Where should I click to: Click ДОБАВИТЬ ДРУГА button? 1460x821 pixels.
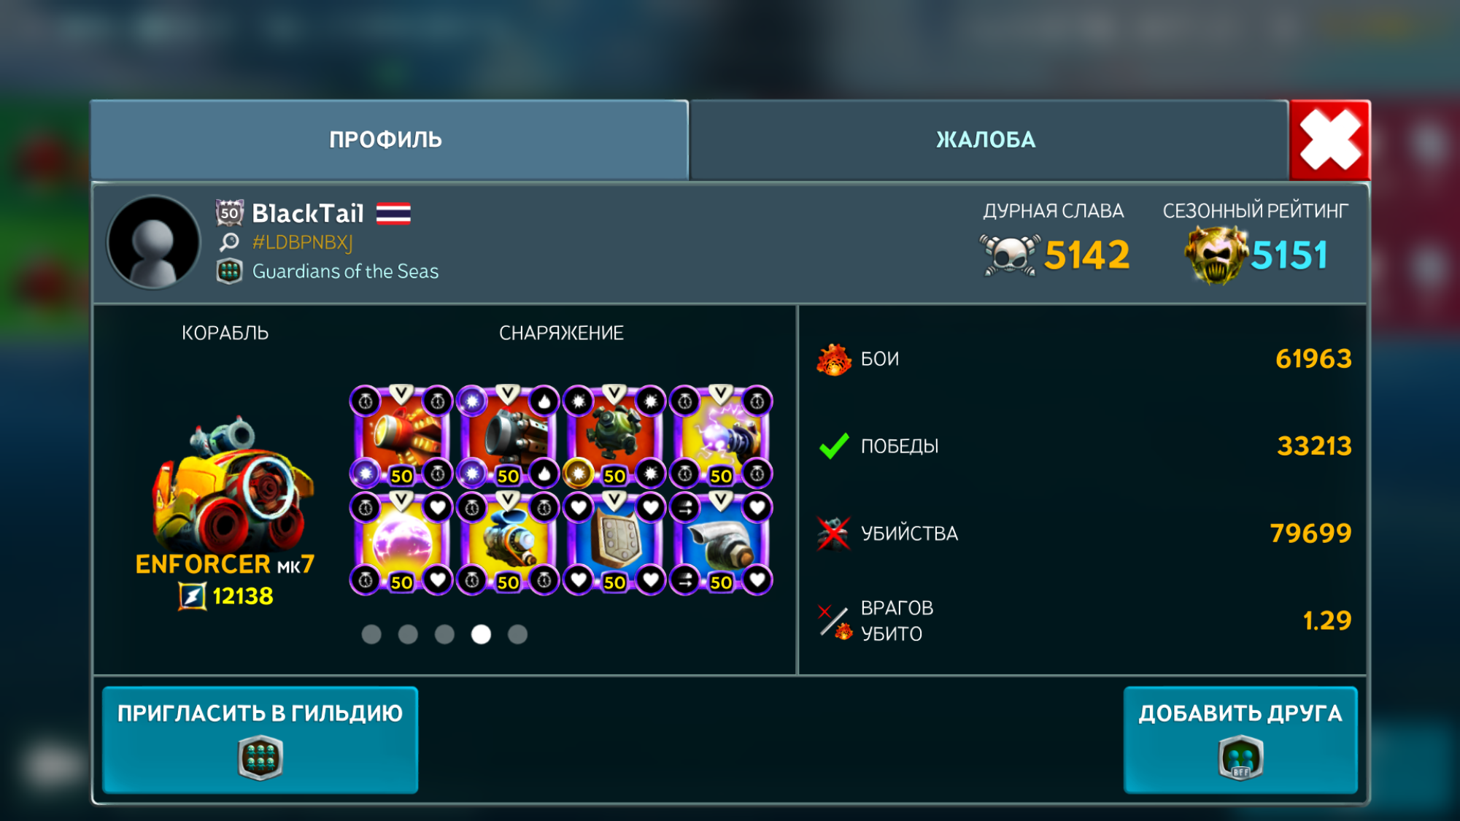[x=1240, y=739]
